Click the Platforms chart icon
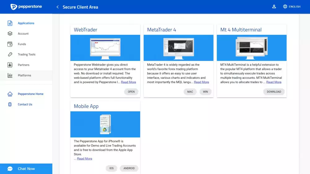 [x=10, y=75]
